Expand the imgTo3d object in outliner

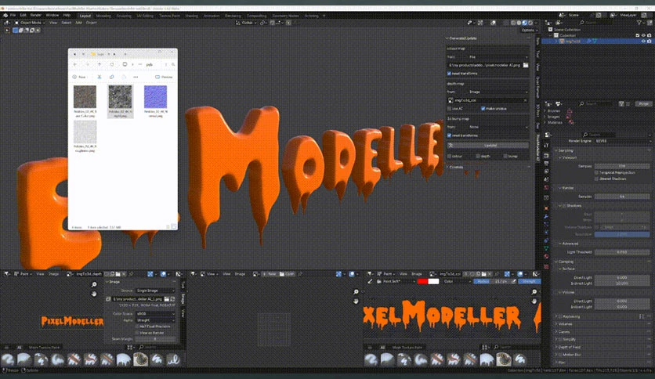tap(556, 41)
